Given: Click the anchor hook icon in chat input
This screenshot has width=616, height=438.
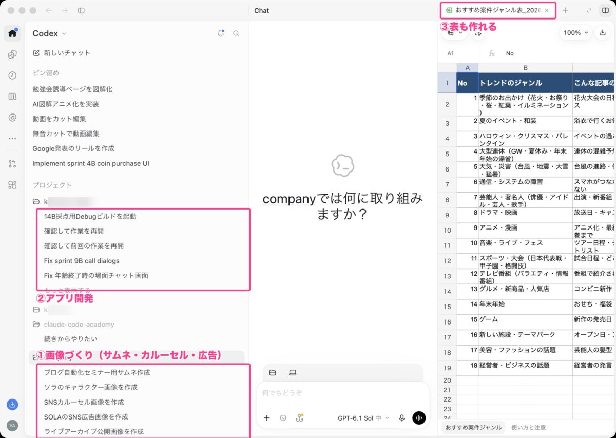Looking at the screenshot, I should tap(299, 418).
